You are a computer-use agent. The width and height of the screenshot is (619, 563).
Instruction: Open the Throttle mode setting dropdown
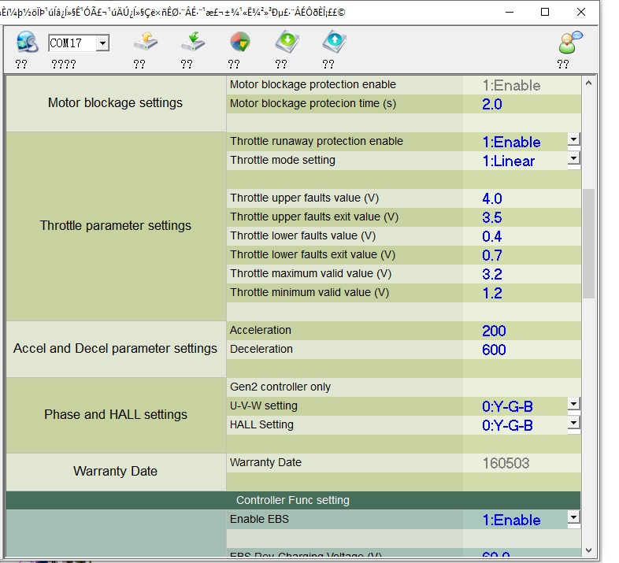tap(573, 158)
